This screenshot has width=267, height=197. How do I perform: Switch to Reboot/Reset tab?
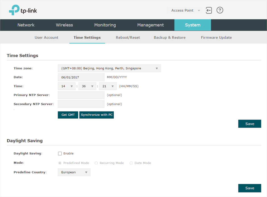point(128,37)
